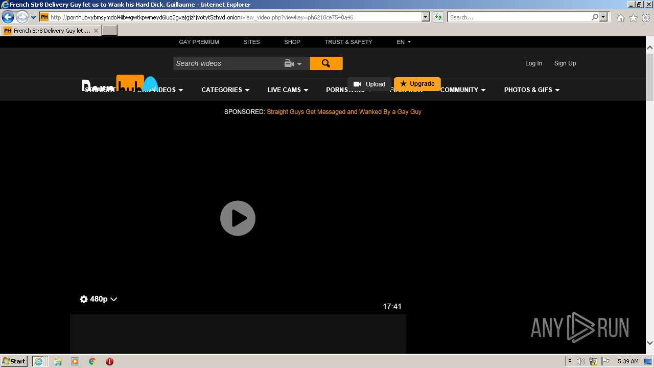Viewport: 654px width, 368px height.
Task: Launch Google Chrome from the taskbar
Action: pyautogui.click(x=92, y=361)
